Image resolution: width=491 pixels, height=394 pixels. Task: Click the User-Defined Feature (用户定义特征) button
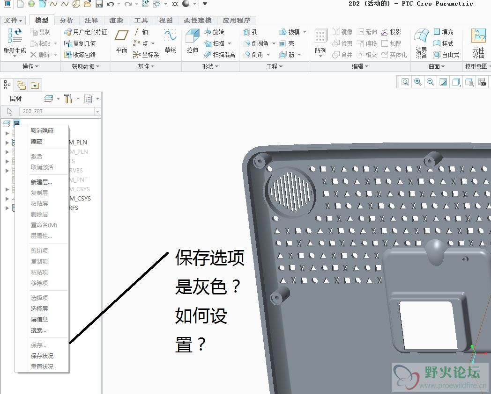pyautogui.click(x=85, y=32)
